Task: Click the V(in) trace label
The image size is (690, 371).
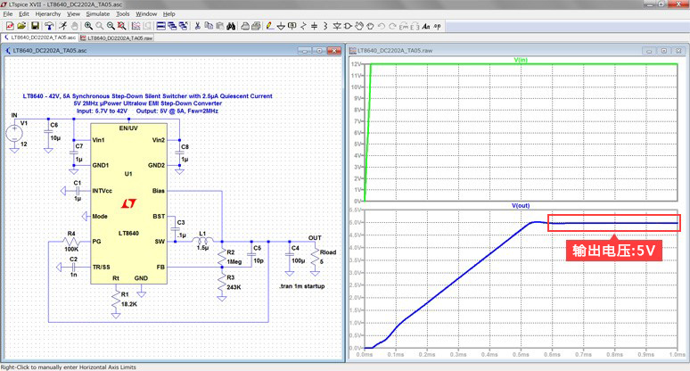Action: coord(521,59)
